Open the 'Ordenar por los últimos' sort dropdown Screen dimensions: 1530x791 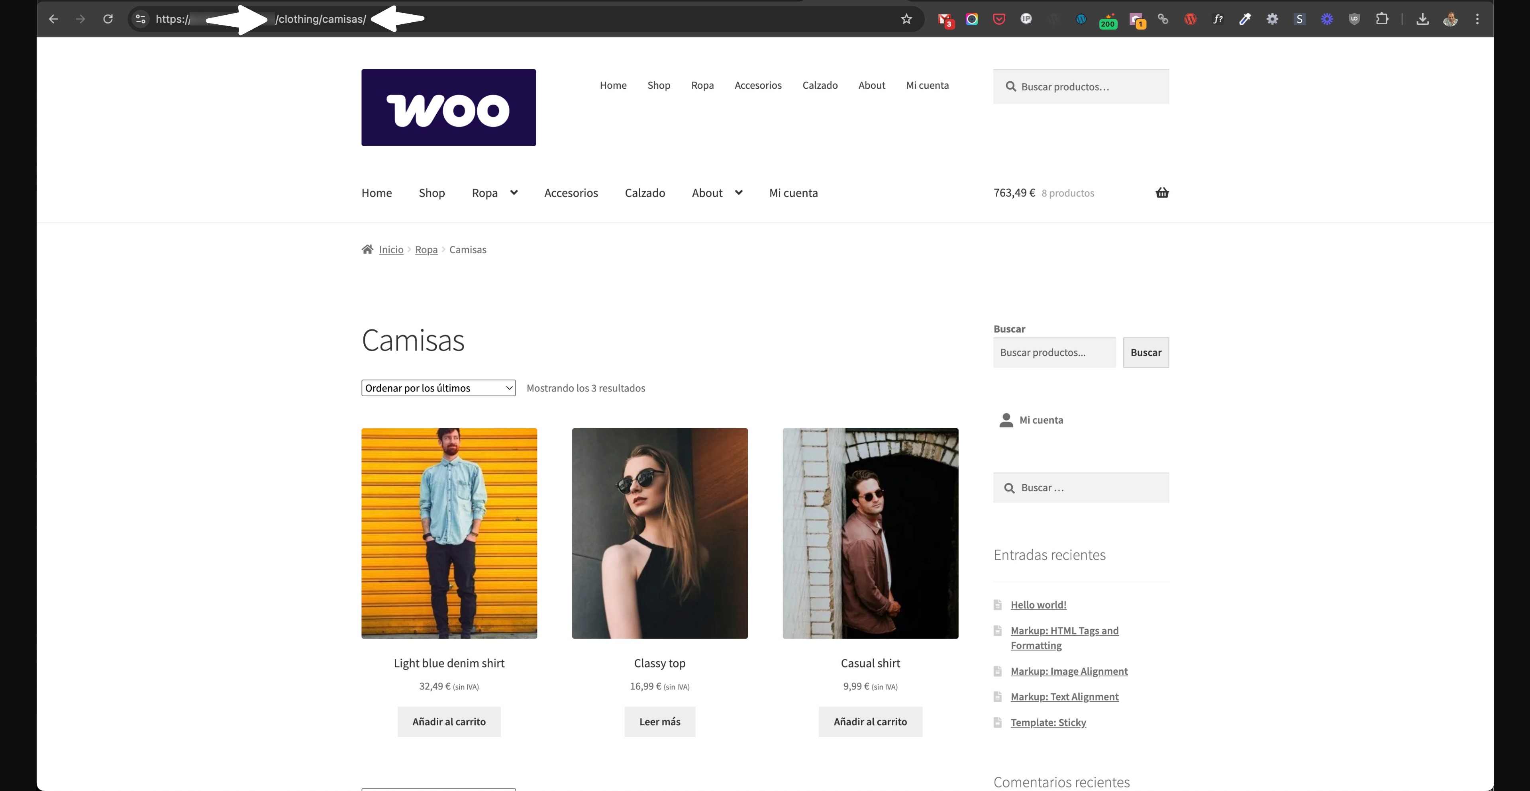[x=438, y=387]
